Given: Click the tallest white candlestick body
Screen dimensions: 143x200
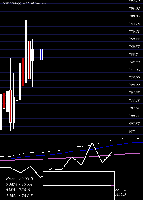Looking at the screenshot, I should tap(26, 51).
